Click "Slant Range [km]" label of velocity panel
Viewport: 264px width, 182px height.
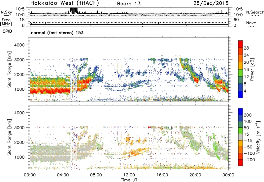point(9,137)
